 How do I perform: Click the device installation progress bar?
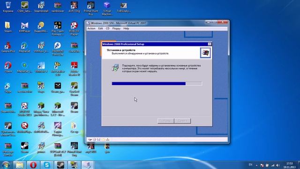[x=157, y=84]
